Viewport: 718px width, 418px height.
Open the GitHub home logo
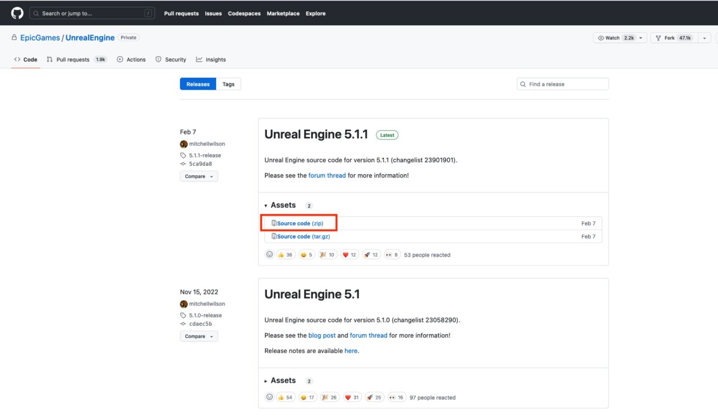17,13
